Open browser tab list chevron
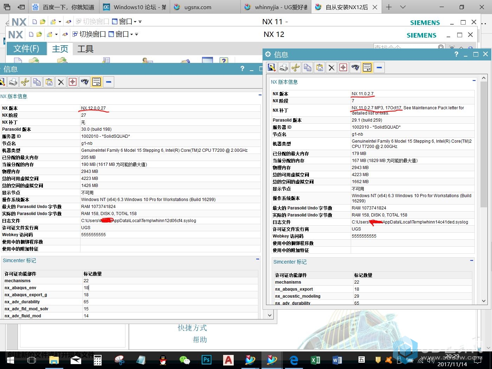The image size is (492, 369). click(x=403, y=7)
